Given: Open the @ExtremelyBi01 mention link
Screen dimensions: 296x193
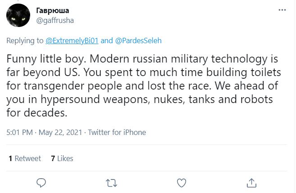Looking at the screenshot, I should (x=72, y=40).
